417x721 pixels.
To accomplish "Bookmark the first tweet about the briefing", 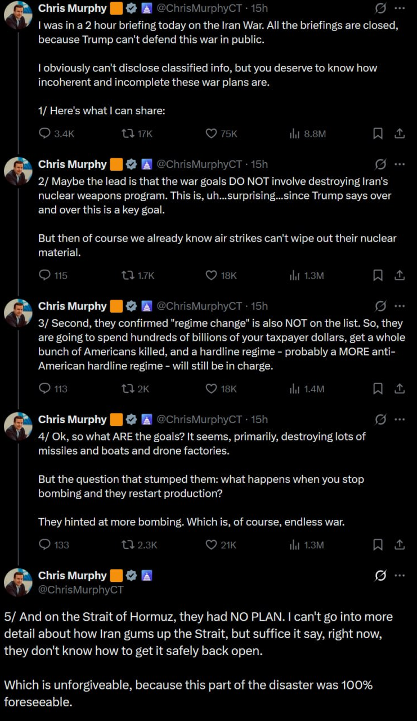I will click(x=378, y=133).
